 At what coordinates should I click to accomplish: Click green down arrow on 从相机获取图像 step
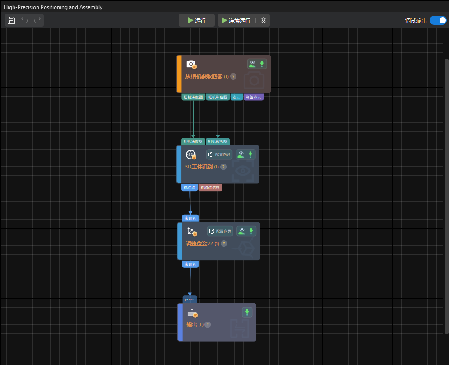click(261, 64)
